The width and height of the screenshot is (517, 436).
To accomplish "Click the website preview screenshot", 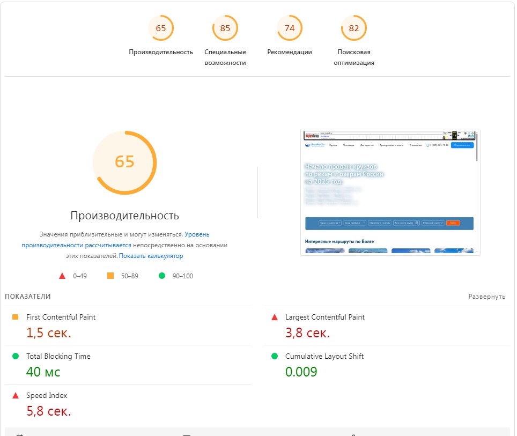I will coord(390,191).
